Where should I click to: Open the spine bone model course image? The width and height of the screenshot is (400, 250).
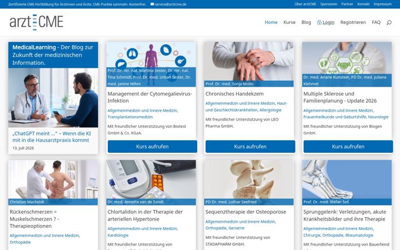coord(249,179)
